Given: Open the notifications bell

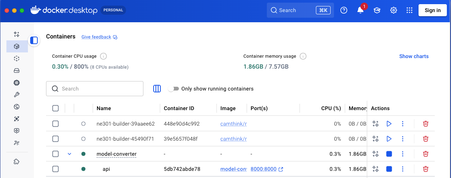Looking at the screenshot, I should tap(360, 11).
